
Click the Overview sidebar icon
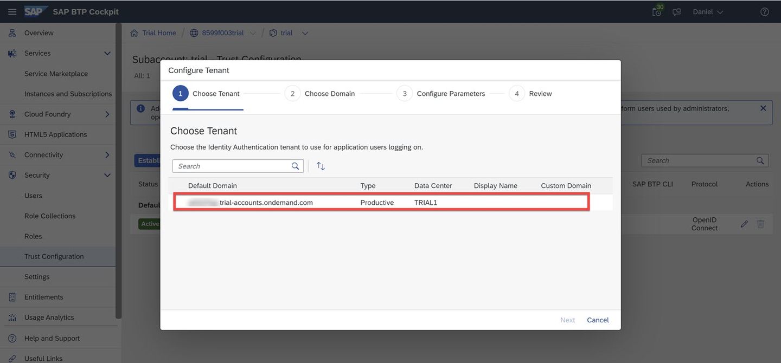pos(12,33)
